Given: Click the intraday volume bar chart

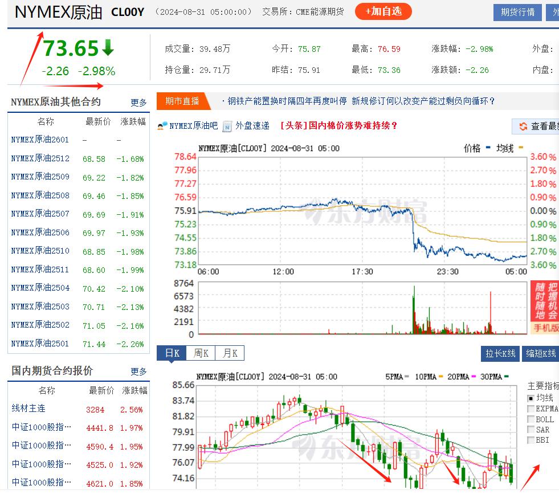Looking at the screenshot, I should point(362,308).
